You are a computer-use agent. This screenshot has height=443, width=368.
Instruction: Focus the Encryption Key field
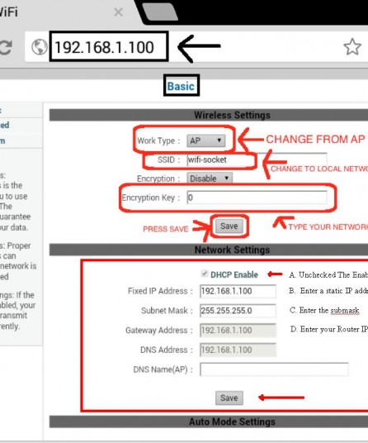click(x=257, y=198)
